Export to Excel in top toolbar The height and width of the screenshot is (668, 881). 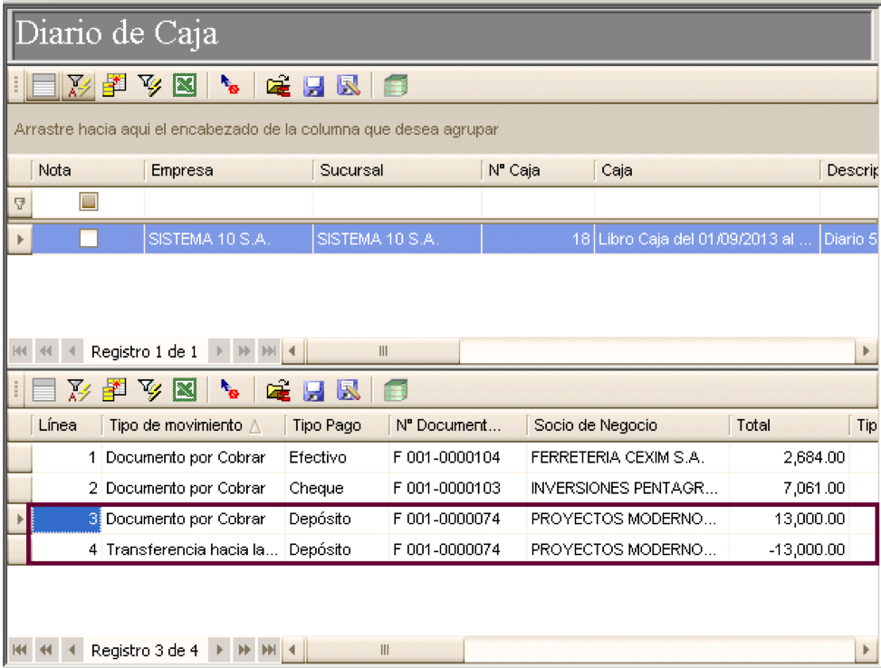pyautogui.click(x=185, y=86)
